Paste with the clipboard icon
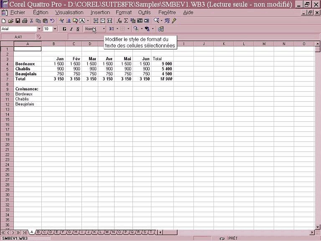This screenshot has height=241, width=321. point(45,21)
